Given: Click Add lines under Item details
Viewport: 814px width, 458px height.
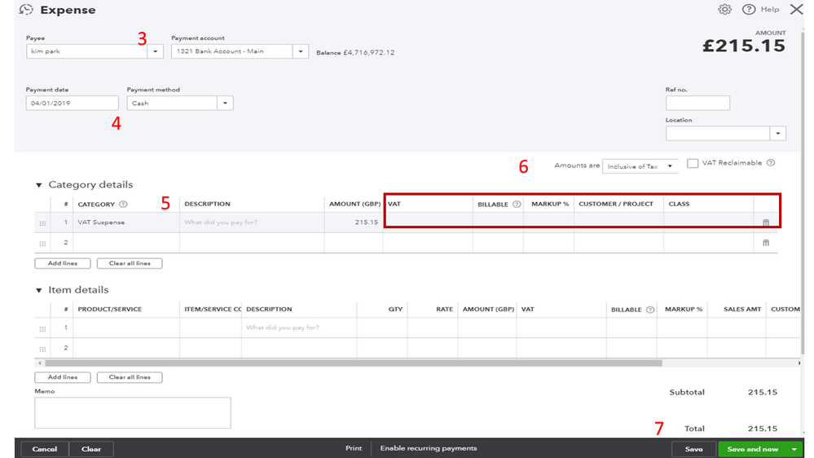Looking at the screenshot, I should (62, 377).
